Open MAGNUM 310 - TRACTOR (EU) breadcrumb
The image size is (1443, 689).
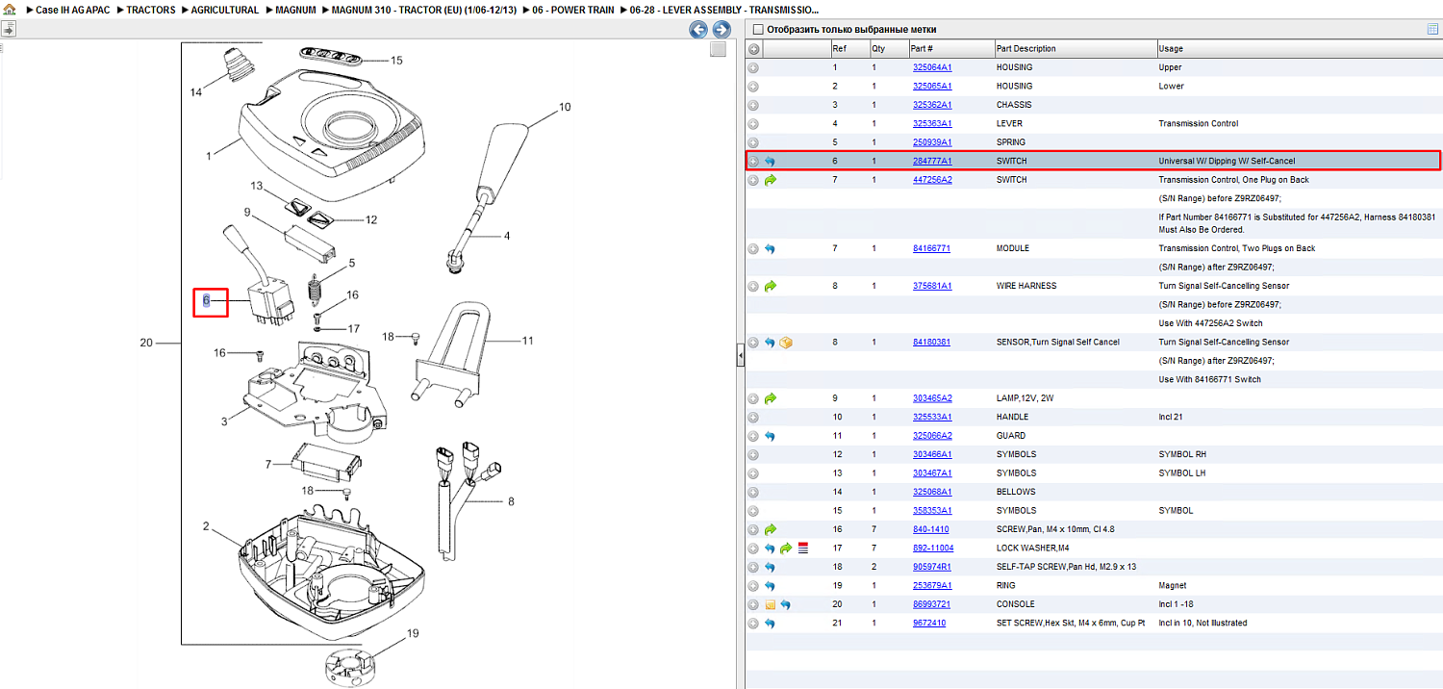click(x=424, y=10)
